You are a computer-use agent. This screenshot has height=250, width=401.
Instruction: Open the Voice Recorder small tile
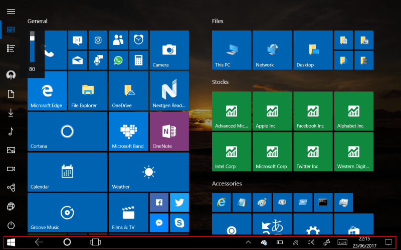click(98, 60)
